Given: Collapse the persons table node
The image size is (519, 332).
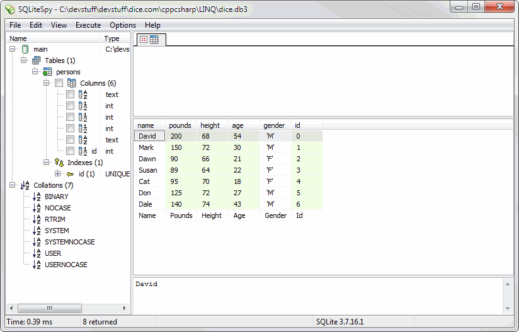Looking at the screenshot, I should pos(35,72).
